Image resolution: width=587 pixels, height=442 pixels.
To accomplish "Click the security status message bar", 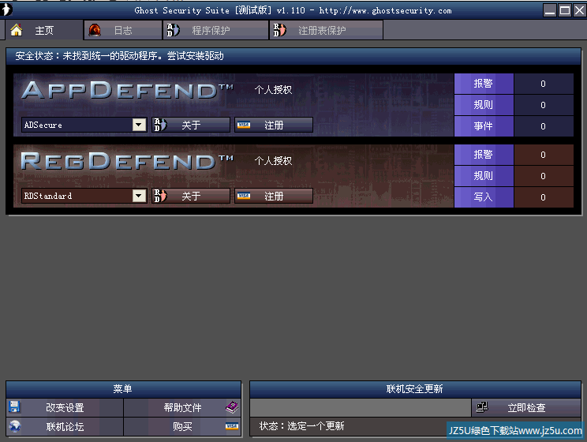I will tap(293, 56).
